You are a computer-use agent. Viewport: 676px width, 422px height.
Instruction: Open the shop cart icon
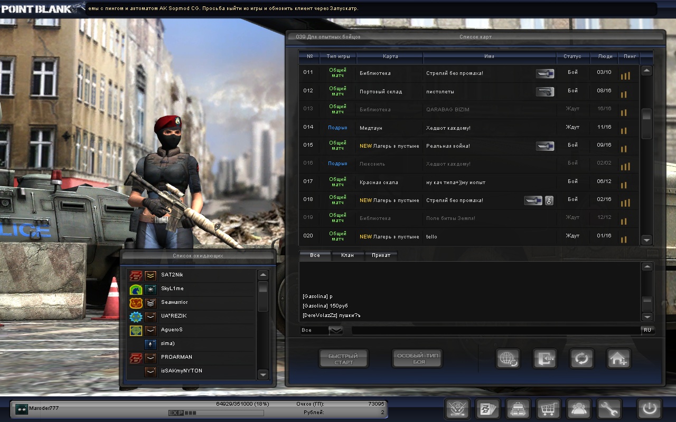click(549, 408)
